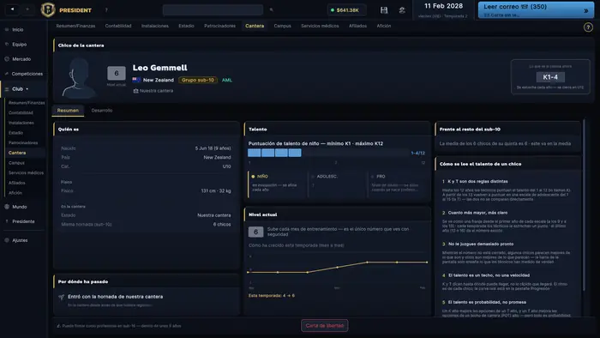Viewport: 600px width, 338px height.
Task: Open Afición in the Club sidebar submenu
Action: (15, 193)
